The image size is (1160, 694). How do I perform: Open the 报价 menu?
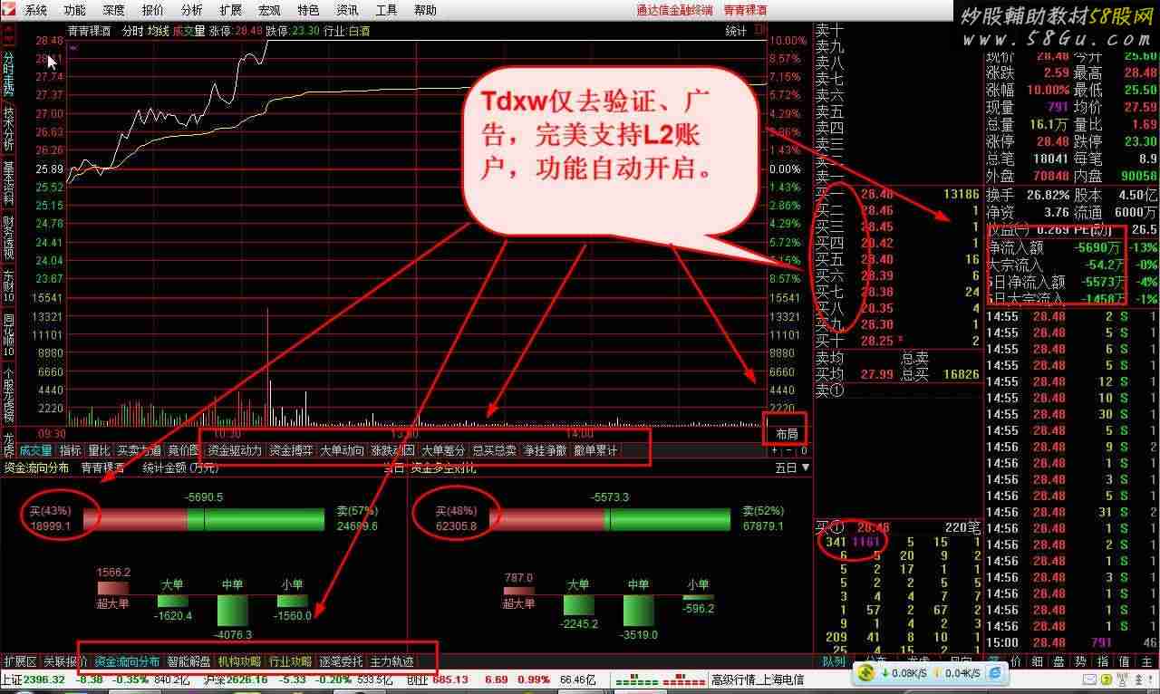[153, 11]
